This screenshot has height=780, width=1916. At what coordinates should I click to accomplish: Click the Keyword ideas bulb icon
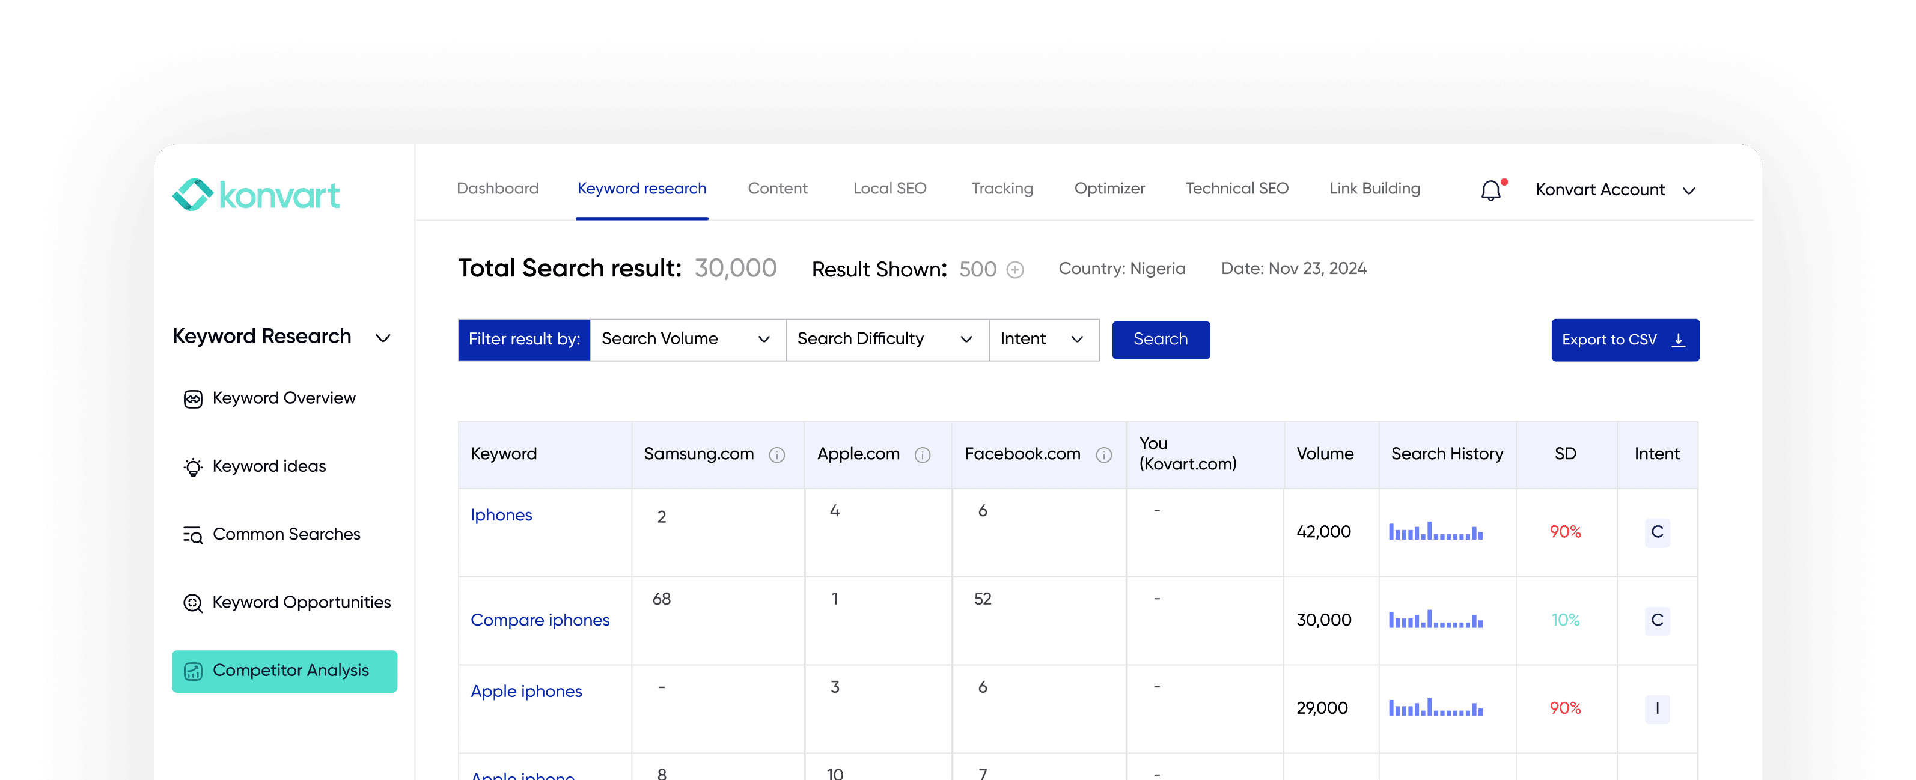coord(193,466)
